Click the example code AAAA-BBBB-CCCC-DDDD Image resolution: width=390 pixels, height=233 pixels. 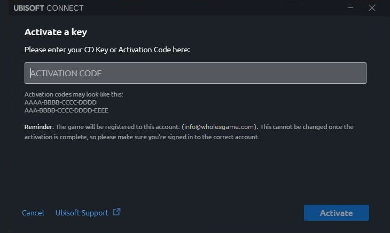point(60,102)
